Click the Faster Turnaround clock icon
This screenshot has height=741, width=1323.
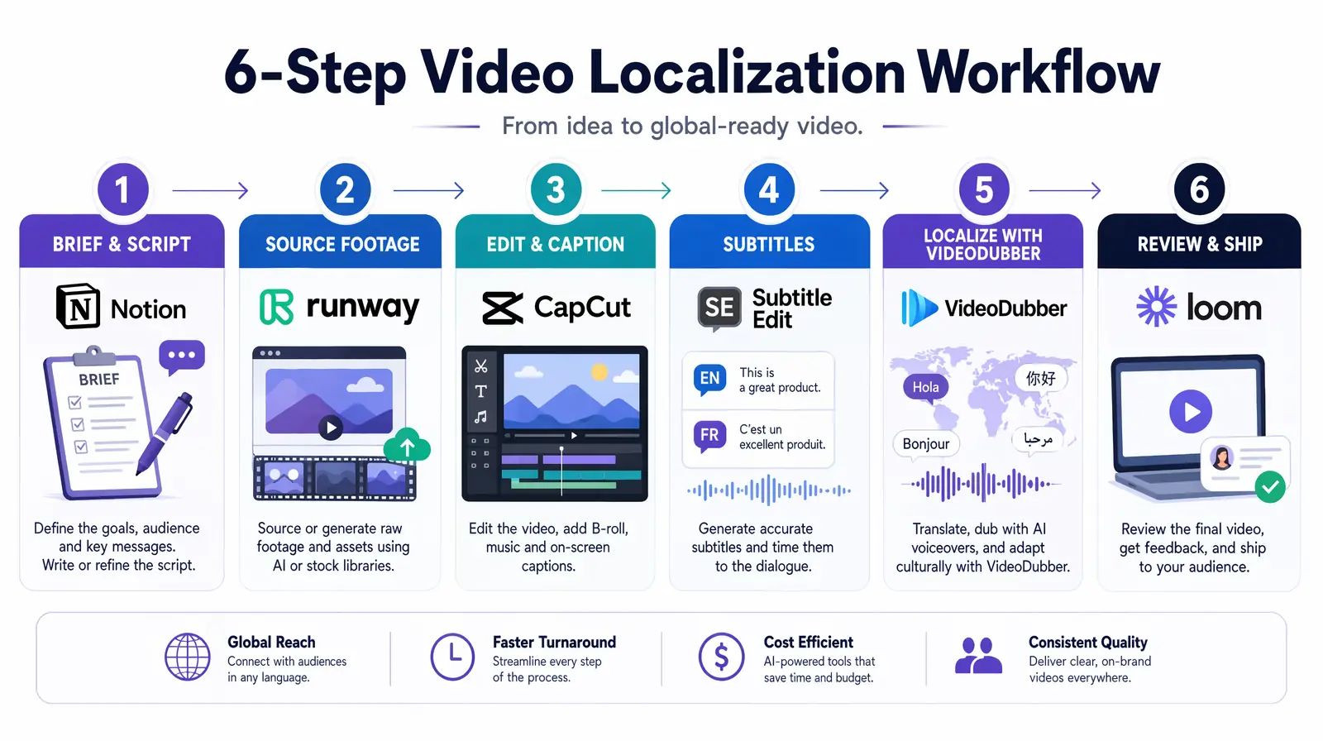pyautogui.click(x=452, y=657)
